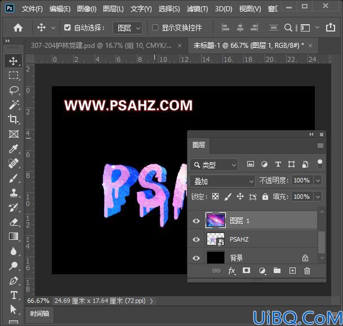Open the 编辑(E) menu
This screenshot has width=343, height=326.
(60, 9)
